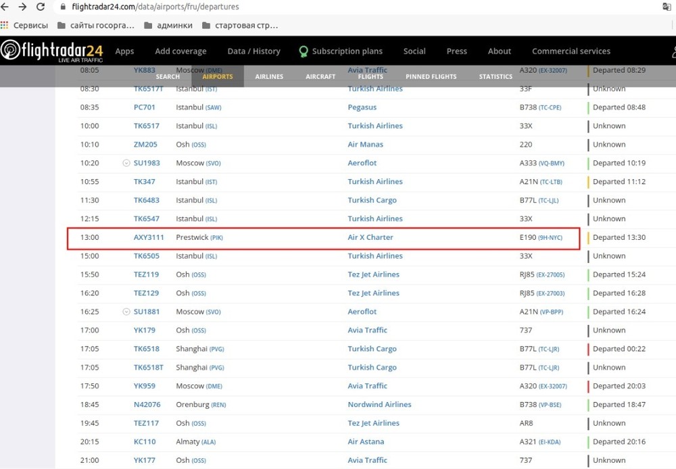
Task: Click the 9H-NYC aircraft registration link
Action: click(x=550, y=238)
